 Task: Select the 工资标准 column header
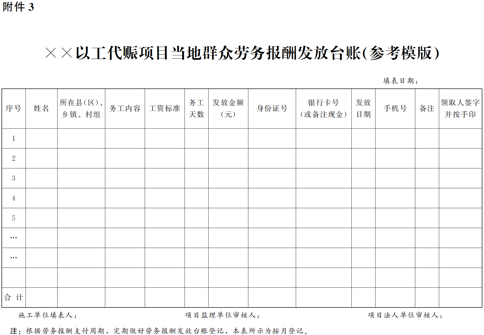point(164,108)
